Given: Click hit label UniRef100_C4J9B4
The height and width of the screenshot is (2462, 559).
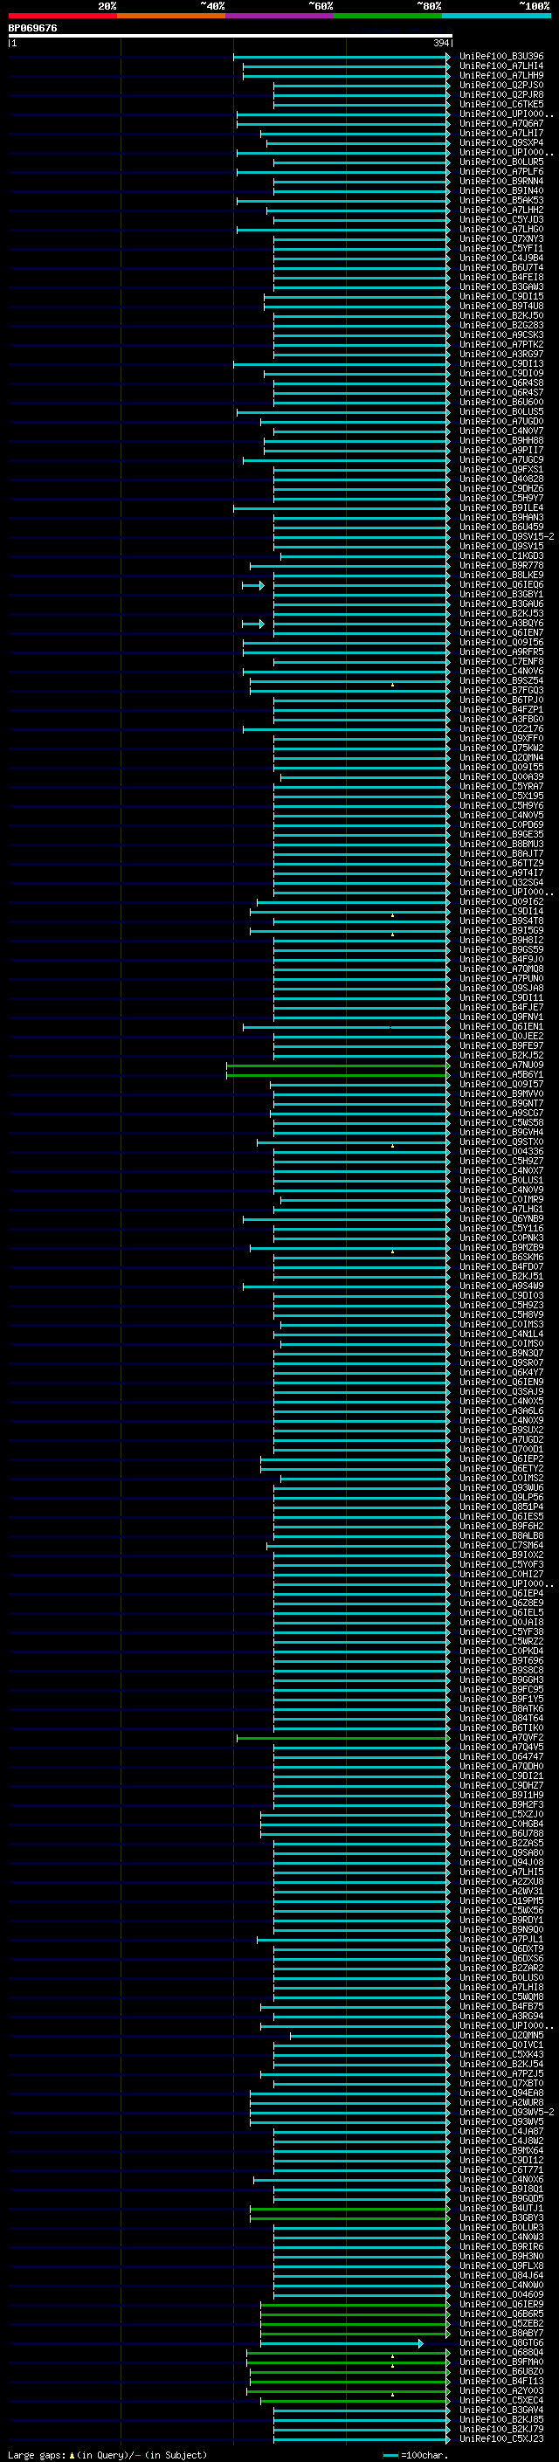Looking at the screenshot, I should [x=500, y=258].
